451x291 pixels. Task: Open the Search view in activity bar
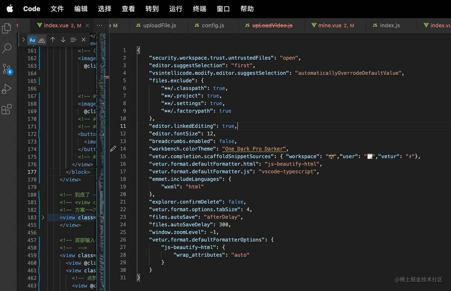click(x=7, y=48)
